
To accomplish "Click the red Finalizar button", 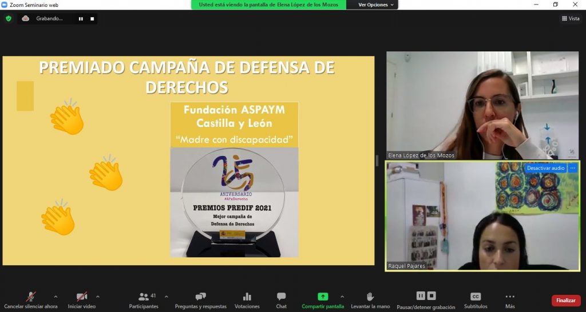I will (566, 301).
